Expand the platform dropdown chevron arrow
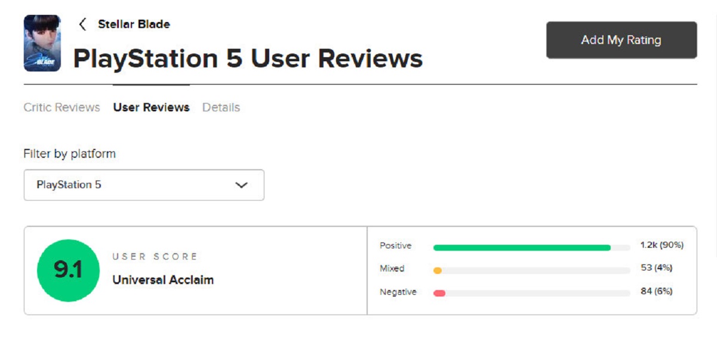This screenshot has height=349, width=717. coord(241,185)
